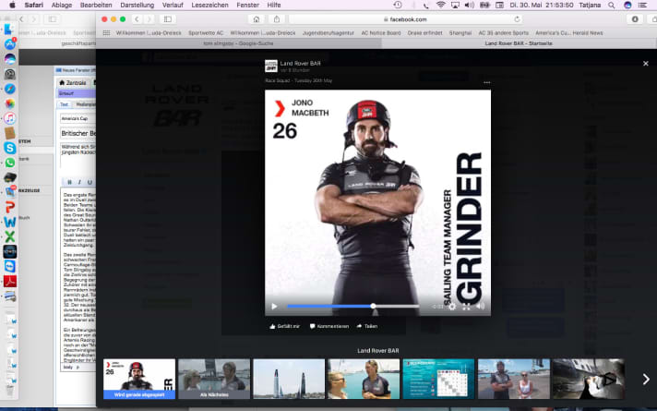
Task: Click Teilen under the video
Action: [x=367, y=326]
